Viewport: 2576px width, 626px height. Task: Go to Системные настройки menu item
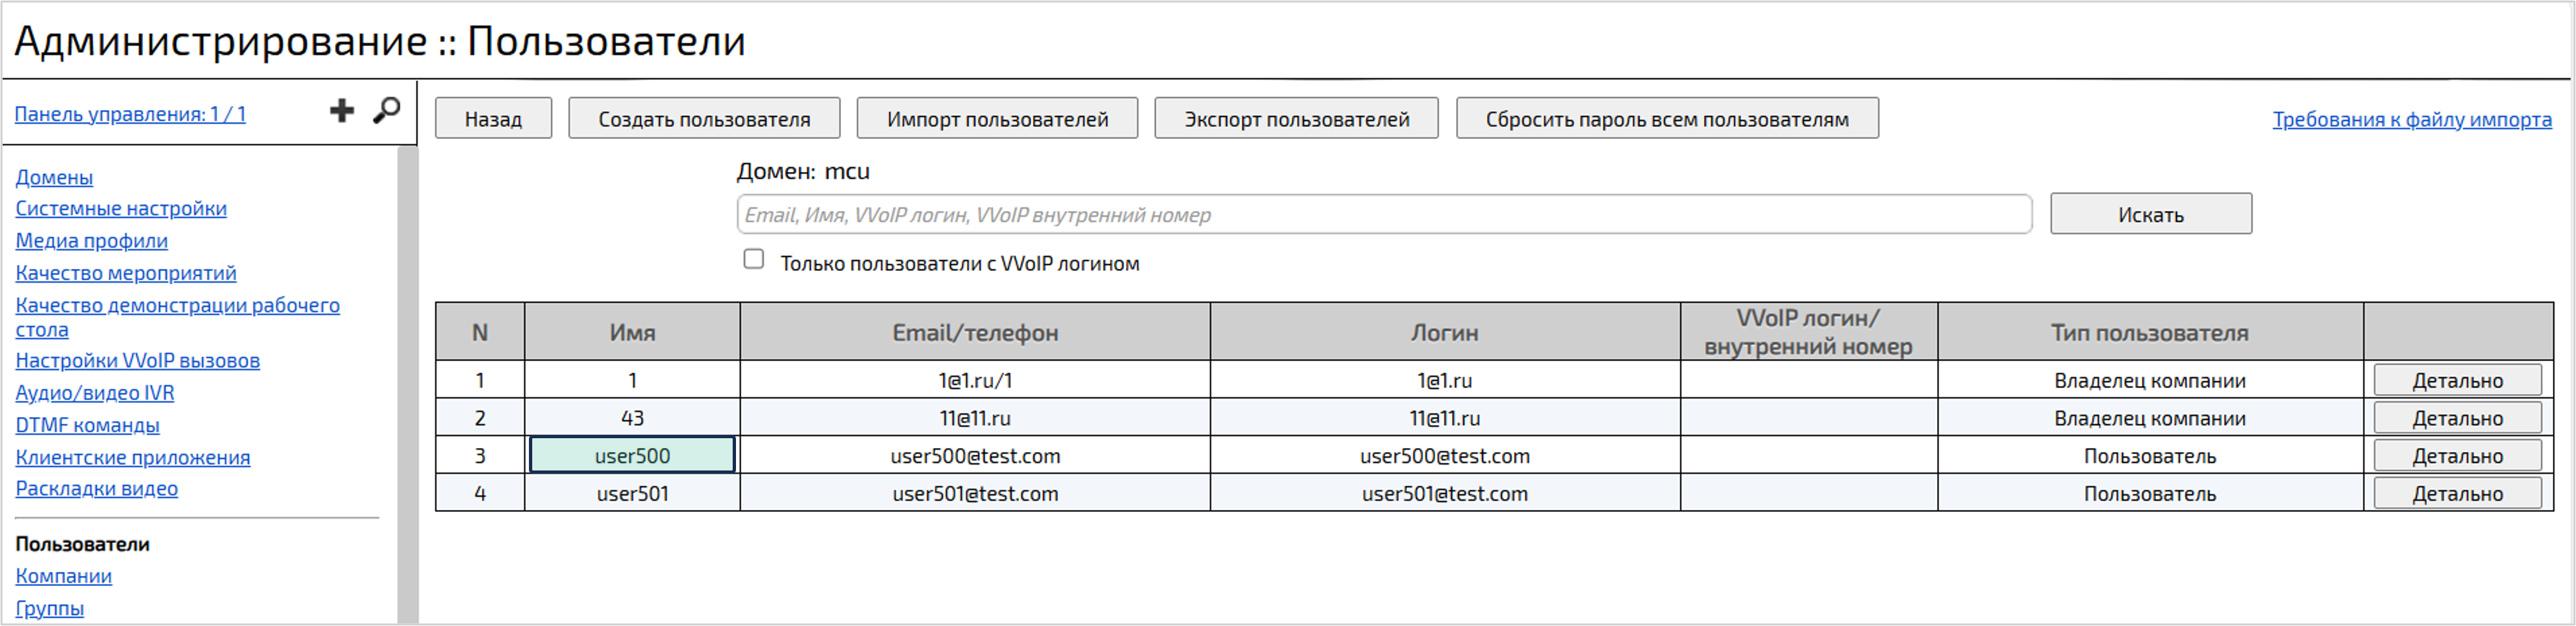[x=121, y=209]
